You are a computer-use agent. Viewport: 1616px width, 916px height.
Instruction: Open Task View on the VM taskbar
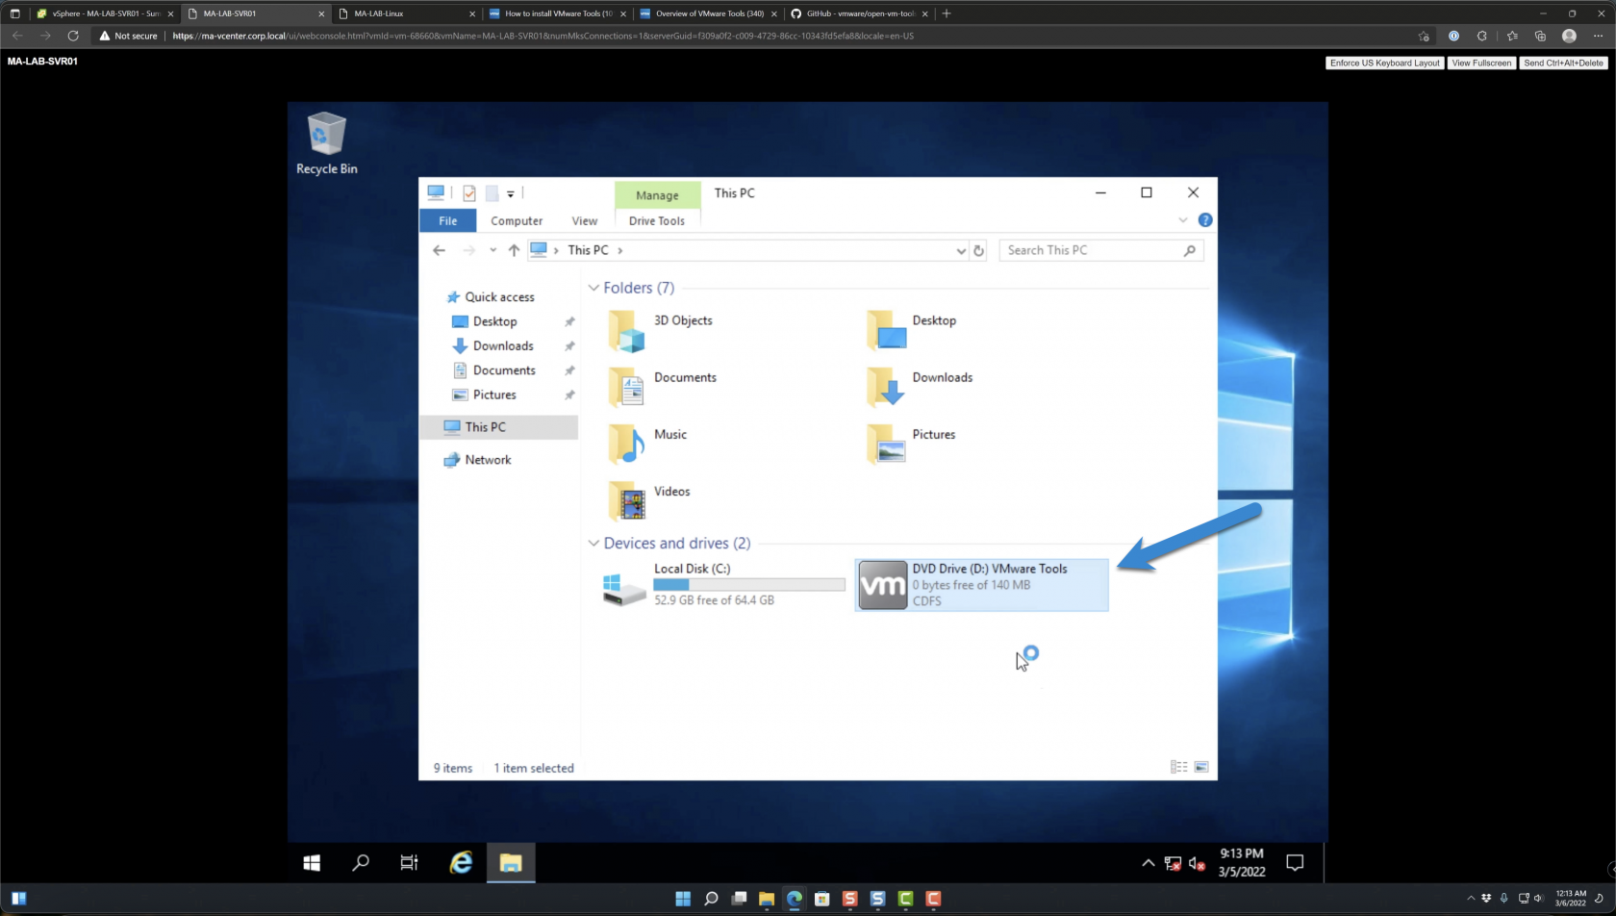tap(410, 863)
